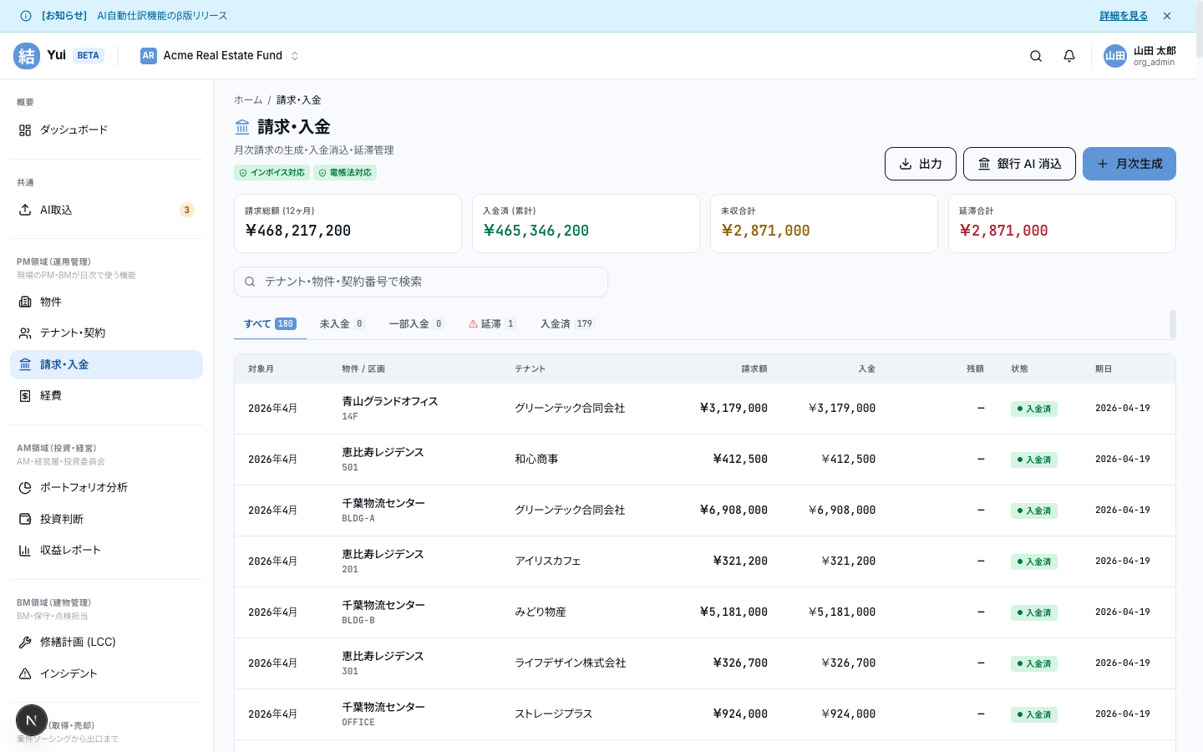Click ライフデザイン株式会社 in the tenant column

571,663
